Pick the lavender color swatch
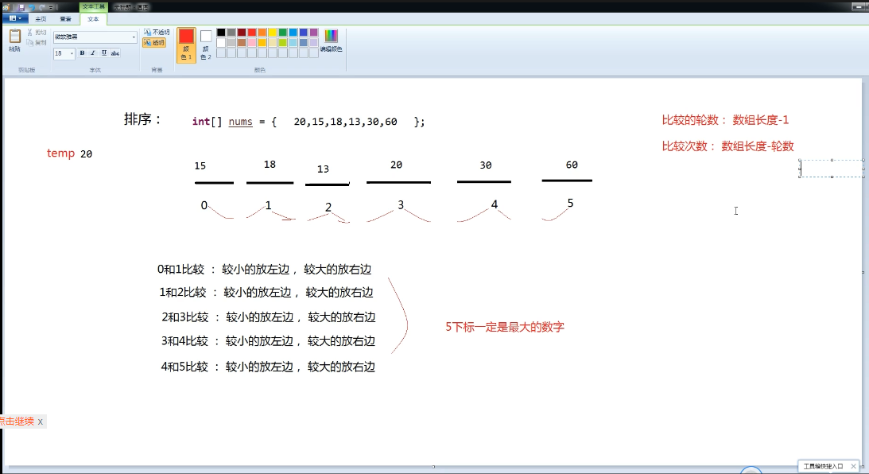 [314, 43]
